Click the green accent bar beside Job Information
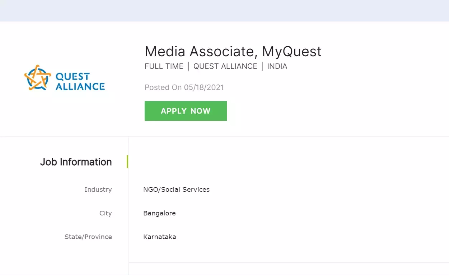449x276 pixels. [x=127, y=162]
